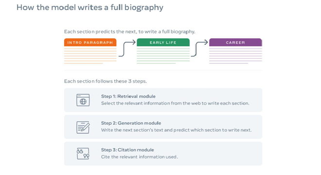321x175 pixels.
Task: Click 'Select the relevant information from the web' description
Action: (x=175, y=104)
